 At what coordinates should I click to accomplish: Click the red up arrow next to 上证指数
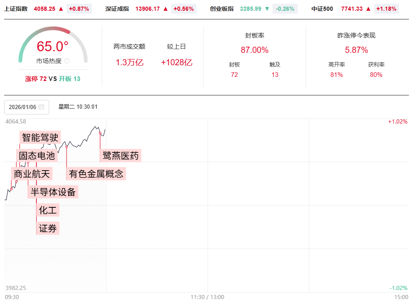pyautogui.click(x=61, y=9)
